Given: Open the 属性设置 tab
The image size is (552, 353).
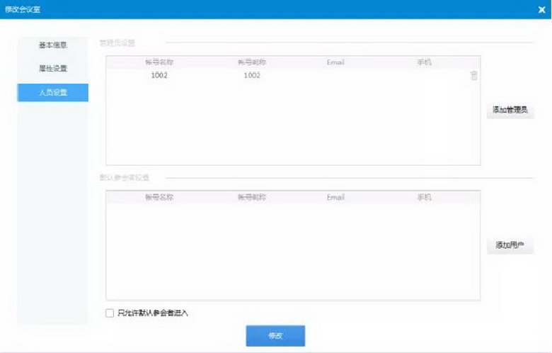Looking at the screenshot, I should coord(53,69).
